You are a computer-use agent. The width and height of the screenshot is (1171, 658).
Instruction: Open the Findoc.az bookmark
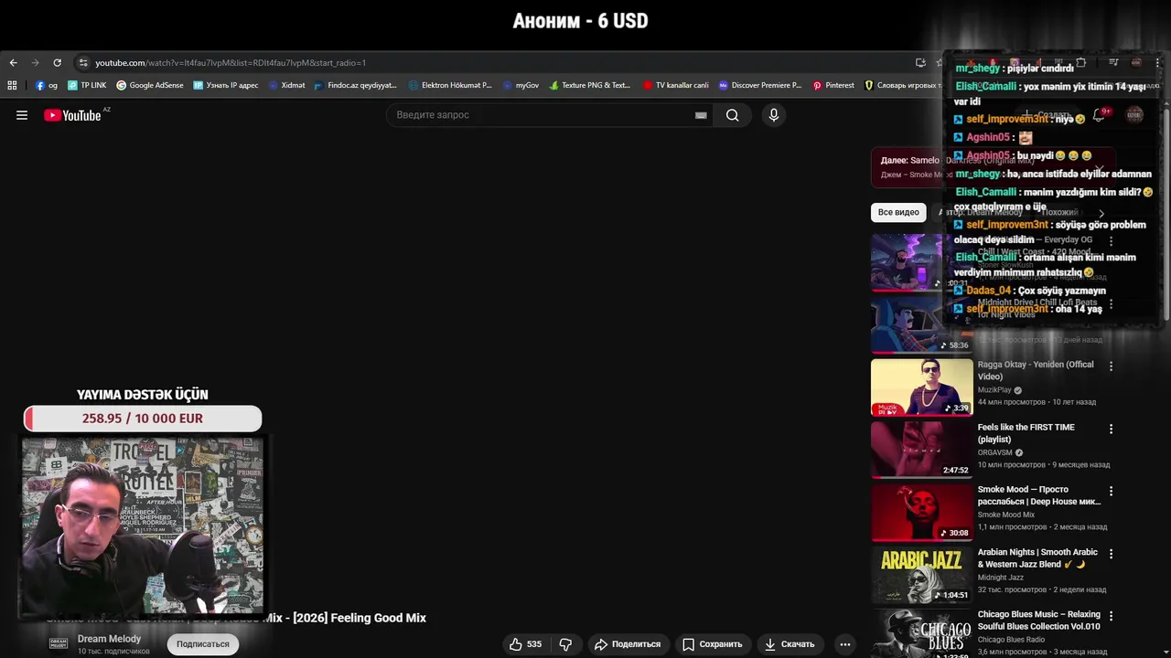coord(355,85)
